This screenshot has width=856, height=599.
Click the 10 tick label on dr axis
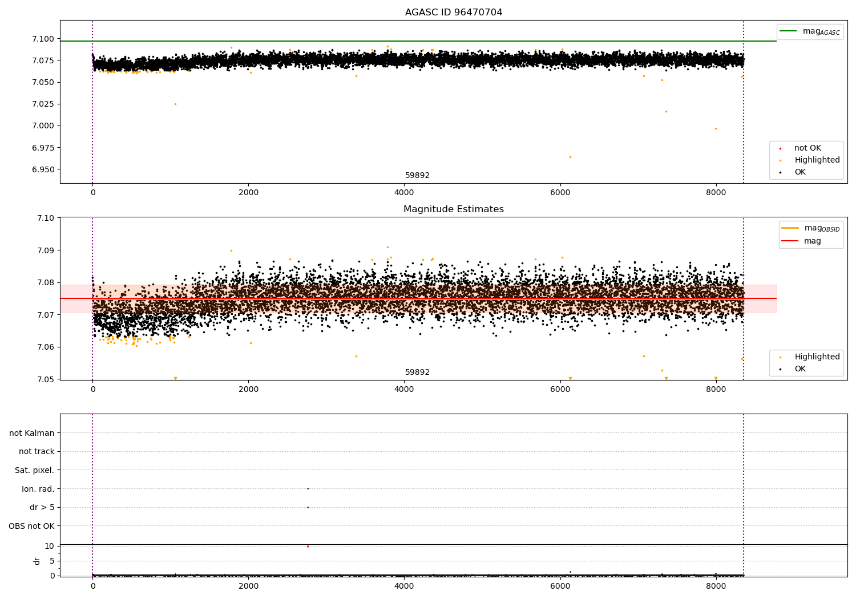coord(50,546)
